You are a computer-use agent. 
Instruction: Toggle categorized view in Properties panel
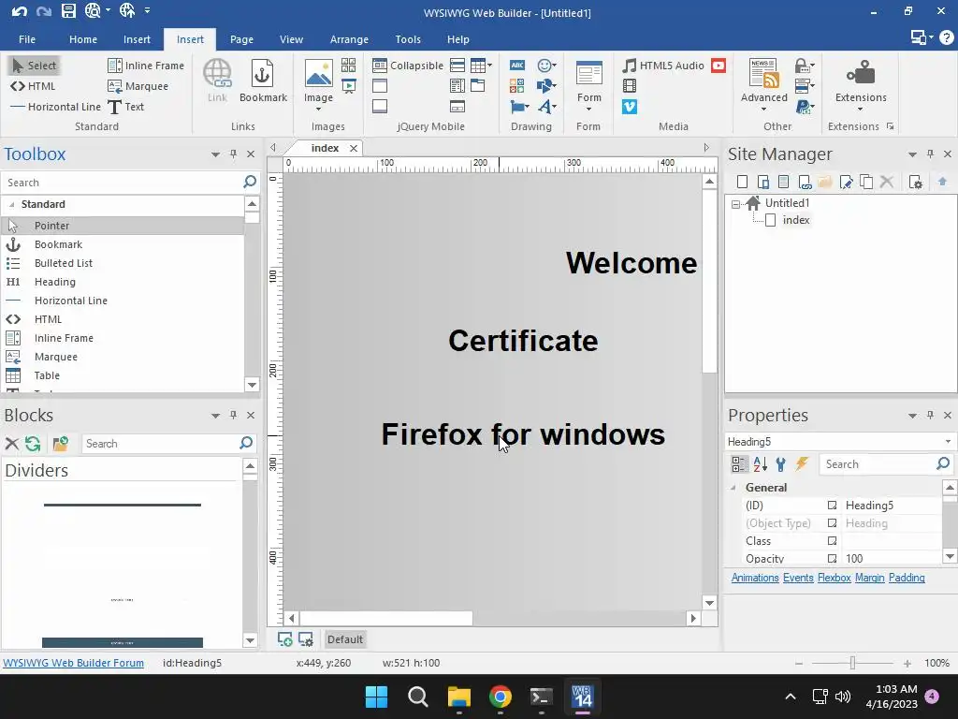coord(739,464)
